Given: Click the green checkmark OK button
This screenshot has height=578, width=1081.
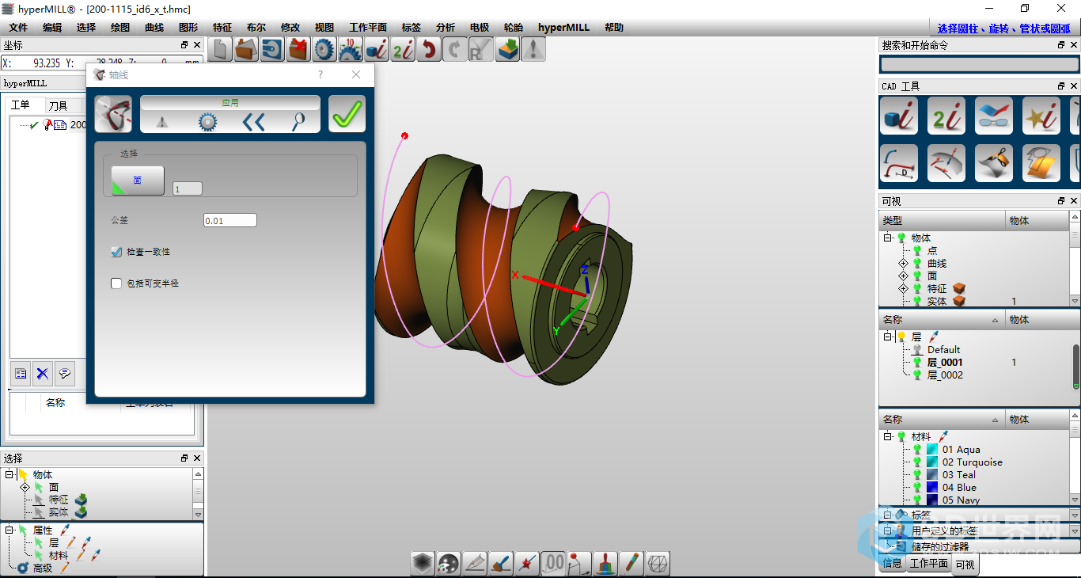Looking at the screenshot, I should [347, 114].
